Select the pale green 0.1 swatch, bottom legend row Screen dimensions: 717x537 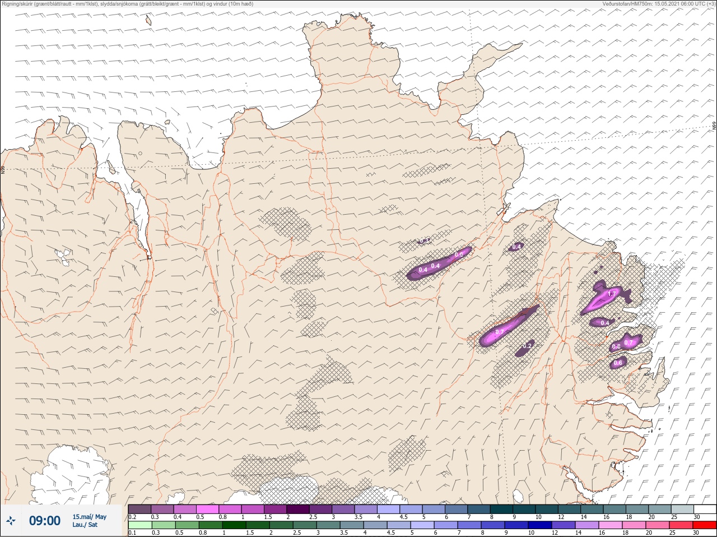139,525
